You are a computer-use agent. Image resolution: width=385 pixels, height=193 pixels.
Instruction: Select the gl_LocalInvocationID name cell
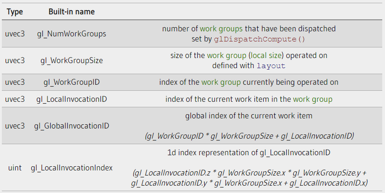tap(71, 99)
